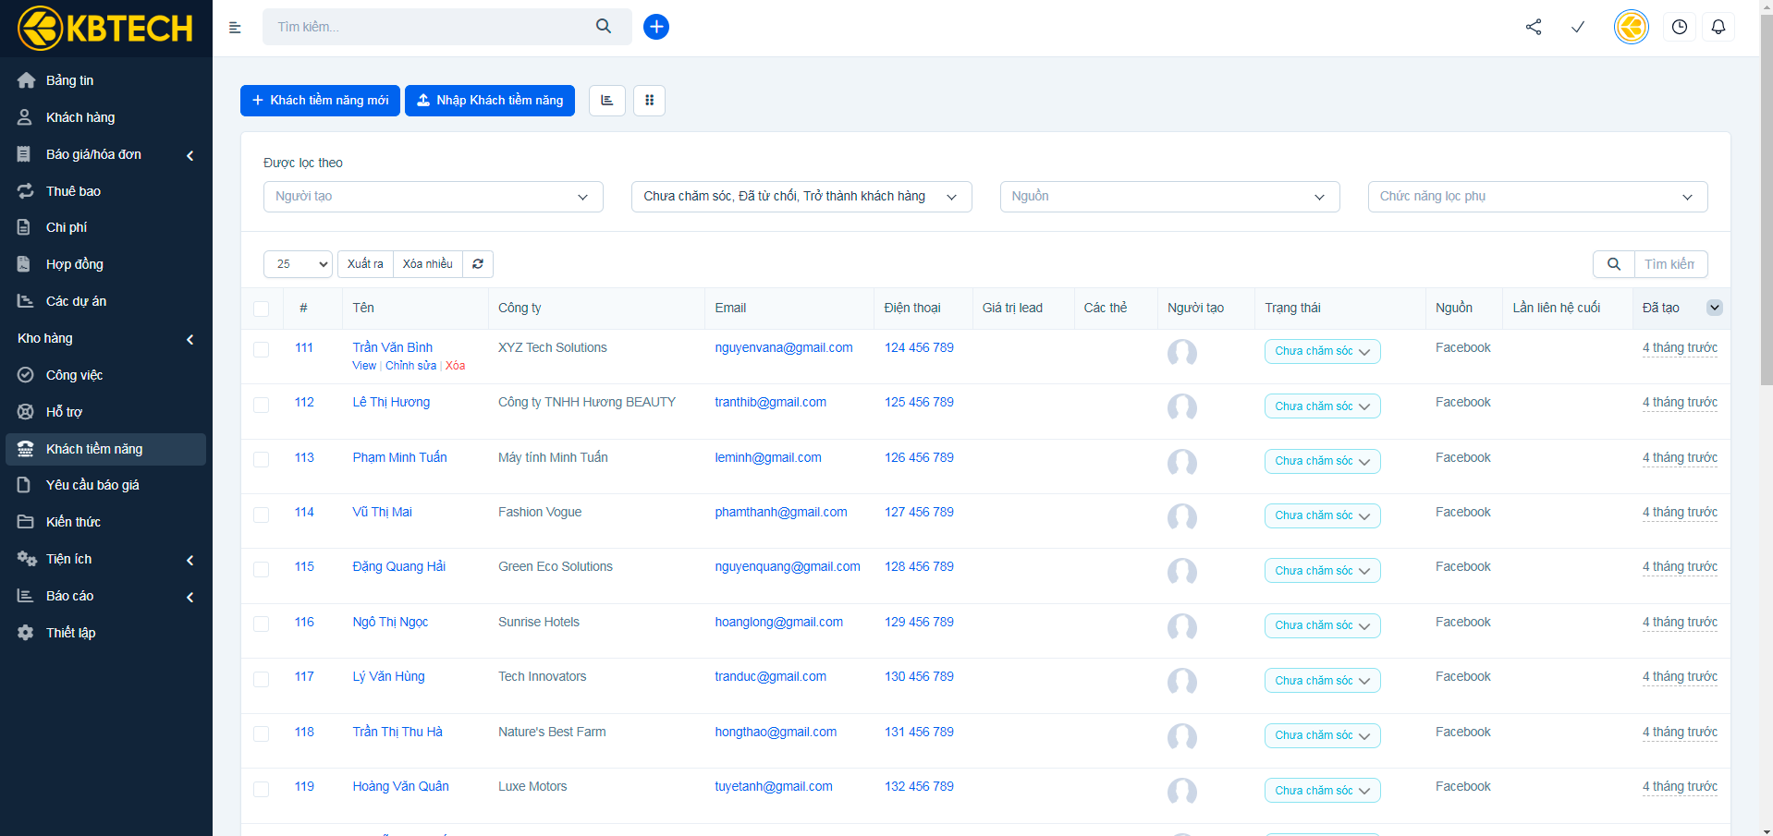The image size is (1773, 836).
Task: Open notifications bell icon
Action: point(1718,27)
